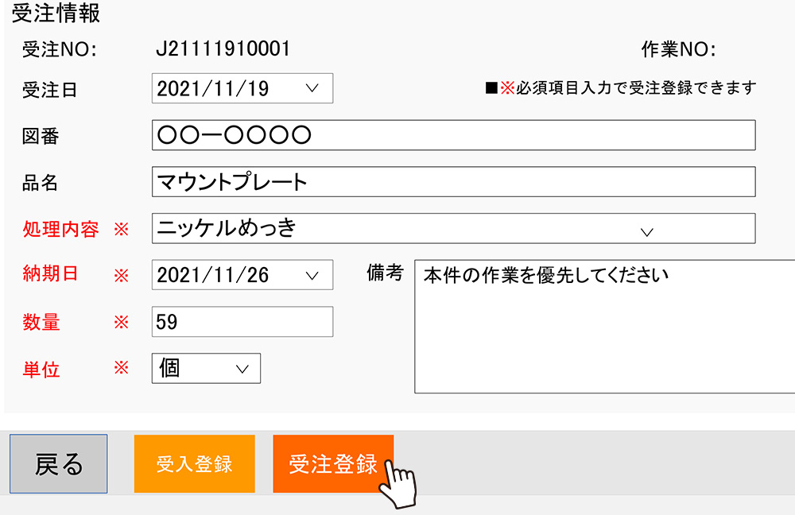Select the 数量 field showing 59
This screenshot has width=795, height=515.
coord(242,321)
